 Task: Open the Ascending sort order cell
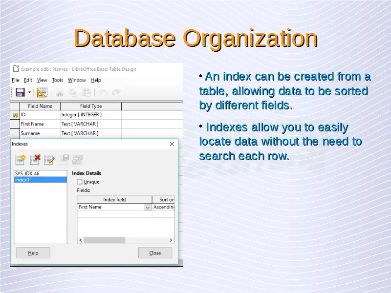coord(163,207)
